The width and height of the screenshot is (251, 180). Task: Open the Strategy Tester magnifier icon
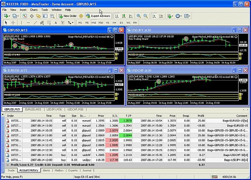(x=52, y=16)
